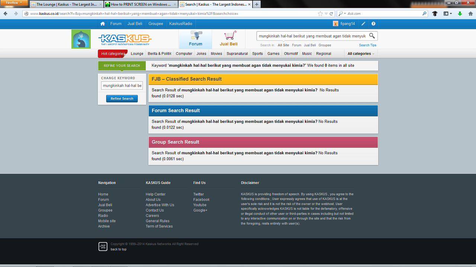Open Facebook link under Find Us

tap(202, 200)
